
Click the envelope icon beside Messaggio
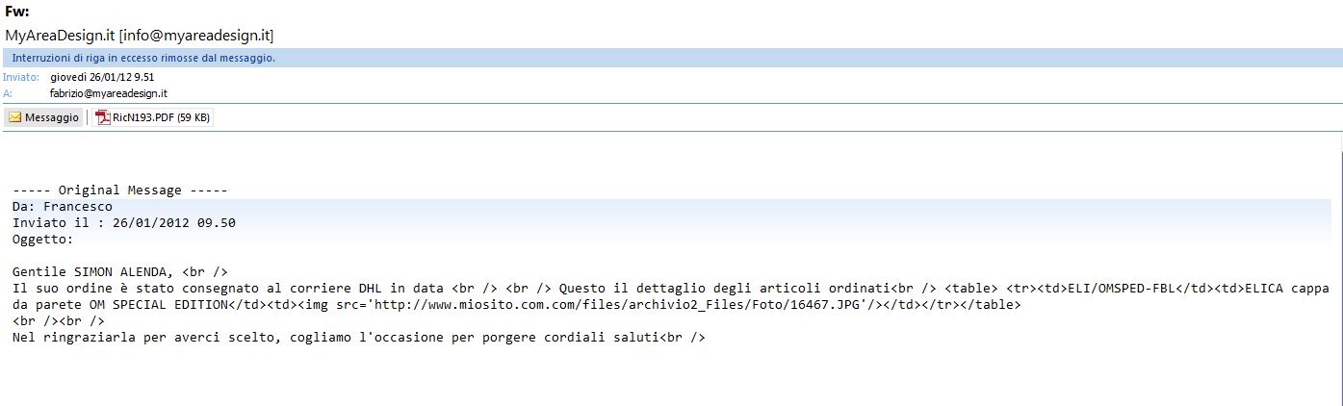[15, 117]
